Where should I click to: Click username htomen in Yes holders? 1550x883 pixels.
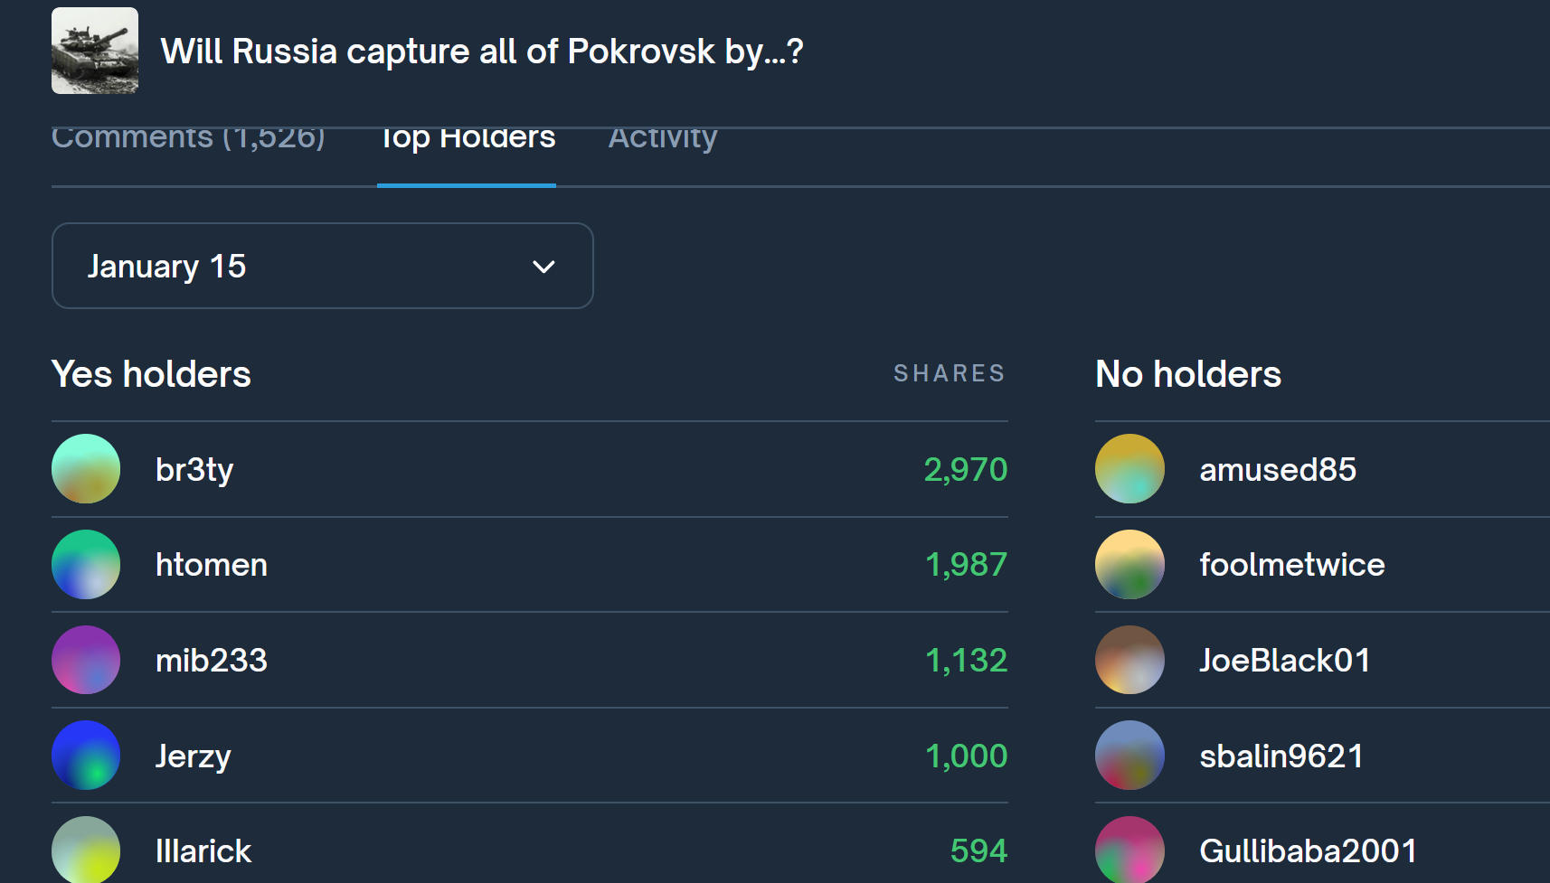click(x=212, y=565)
